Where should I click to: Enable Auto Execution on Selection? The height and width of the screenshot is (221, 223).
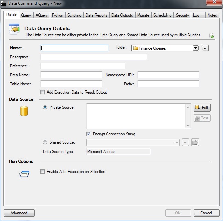click(x=43, y=172)
